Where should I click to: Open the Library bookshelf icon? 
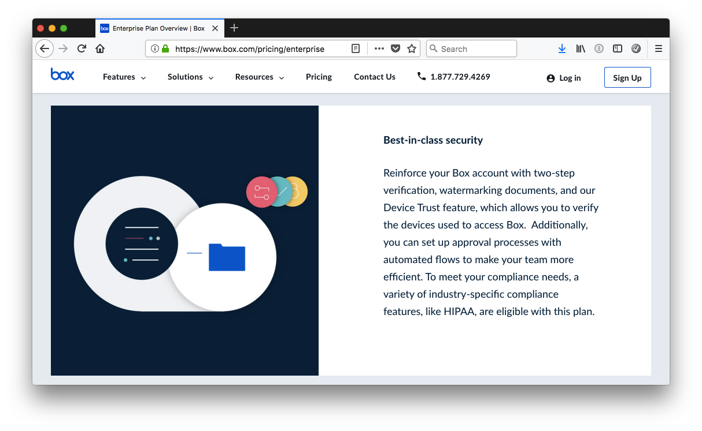click(581, 49)
